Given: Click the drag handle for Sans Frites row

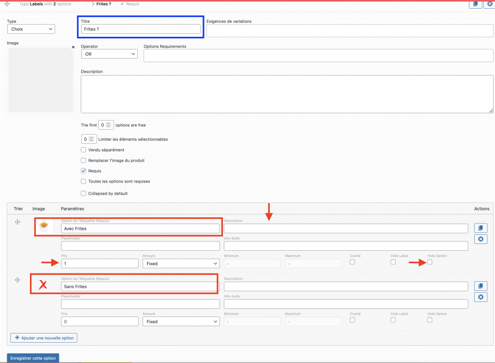Looking at the screenshot, I should pyautogui.click(x=17, y=280).
